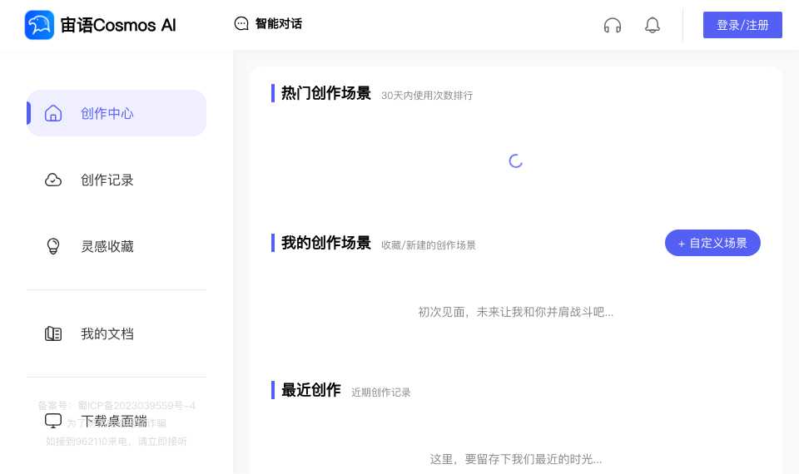This screenshot has height=474, width=799.
Task: Click the 初次见面 placeholder message
Action: (x=516, y=312)
